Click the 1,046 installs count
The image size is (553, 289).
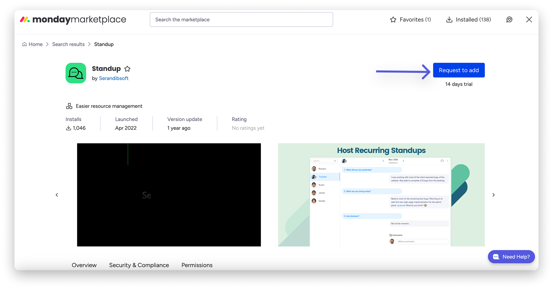[x=76, y=128]
